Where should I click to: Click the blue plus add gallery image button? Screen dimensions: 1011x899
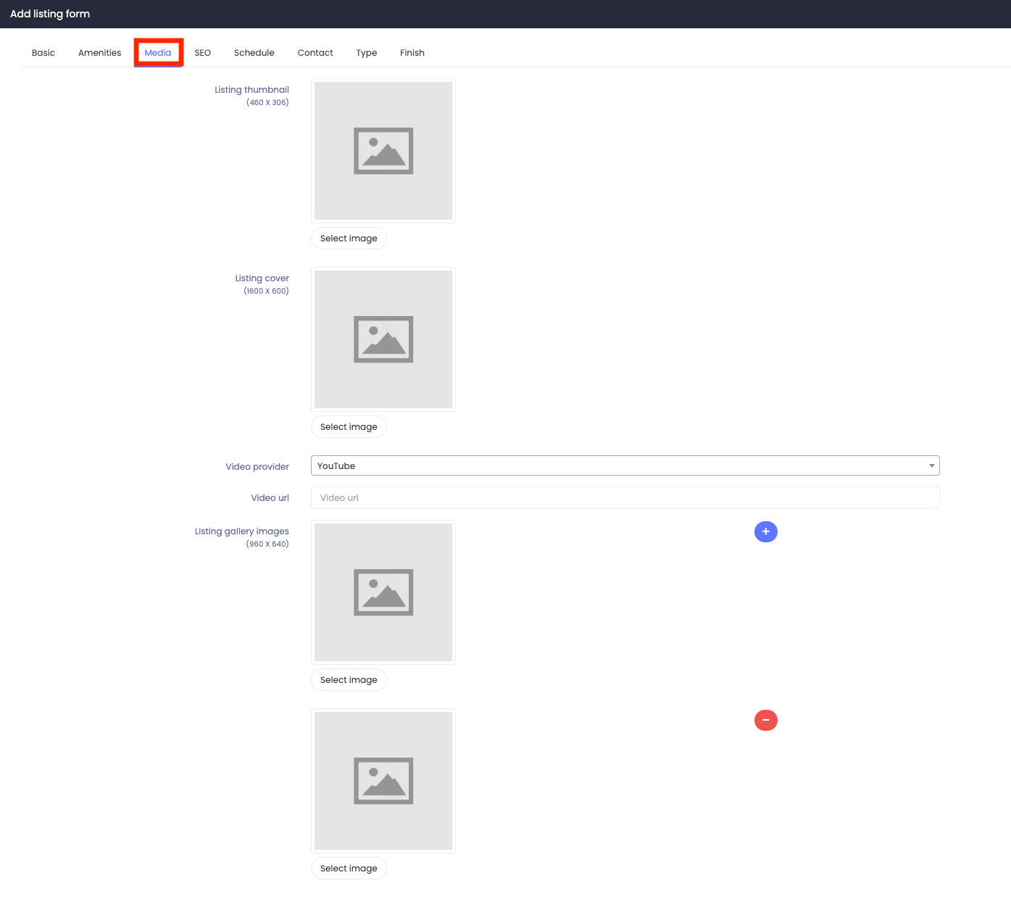[765, 531]
